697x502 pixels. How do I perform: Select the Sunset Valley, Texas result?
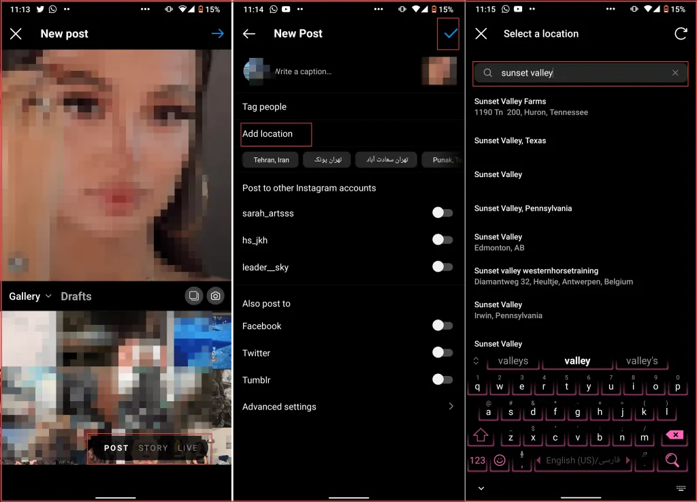tap(510, 140)
